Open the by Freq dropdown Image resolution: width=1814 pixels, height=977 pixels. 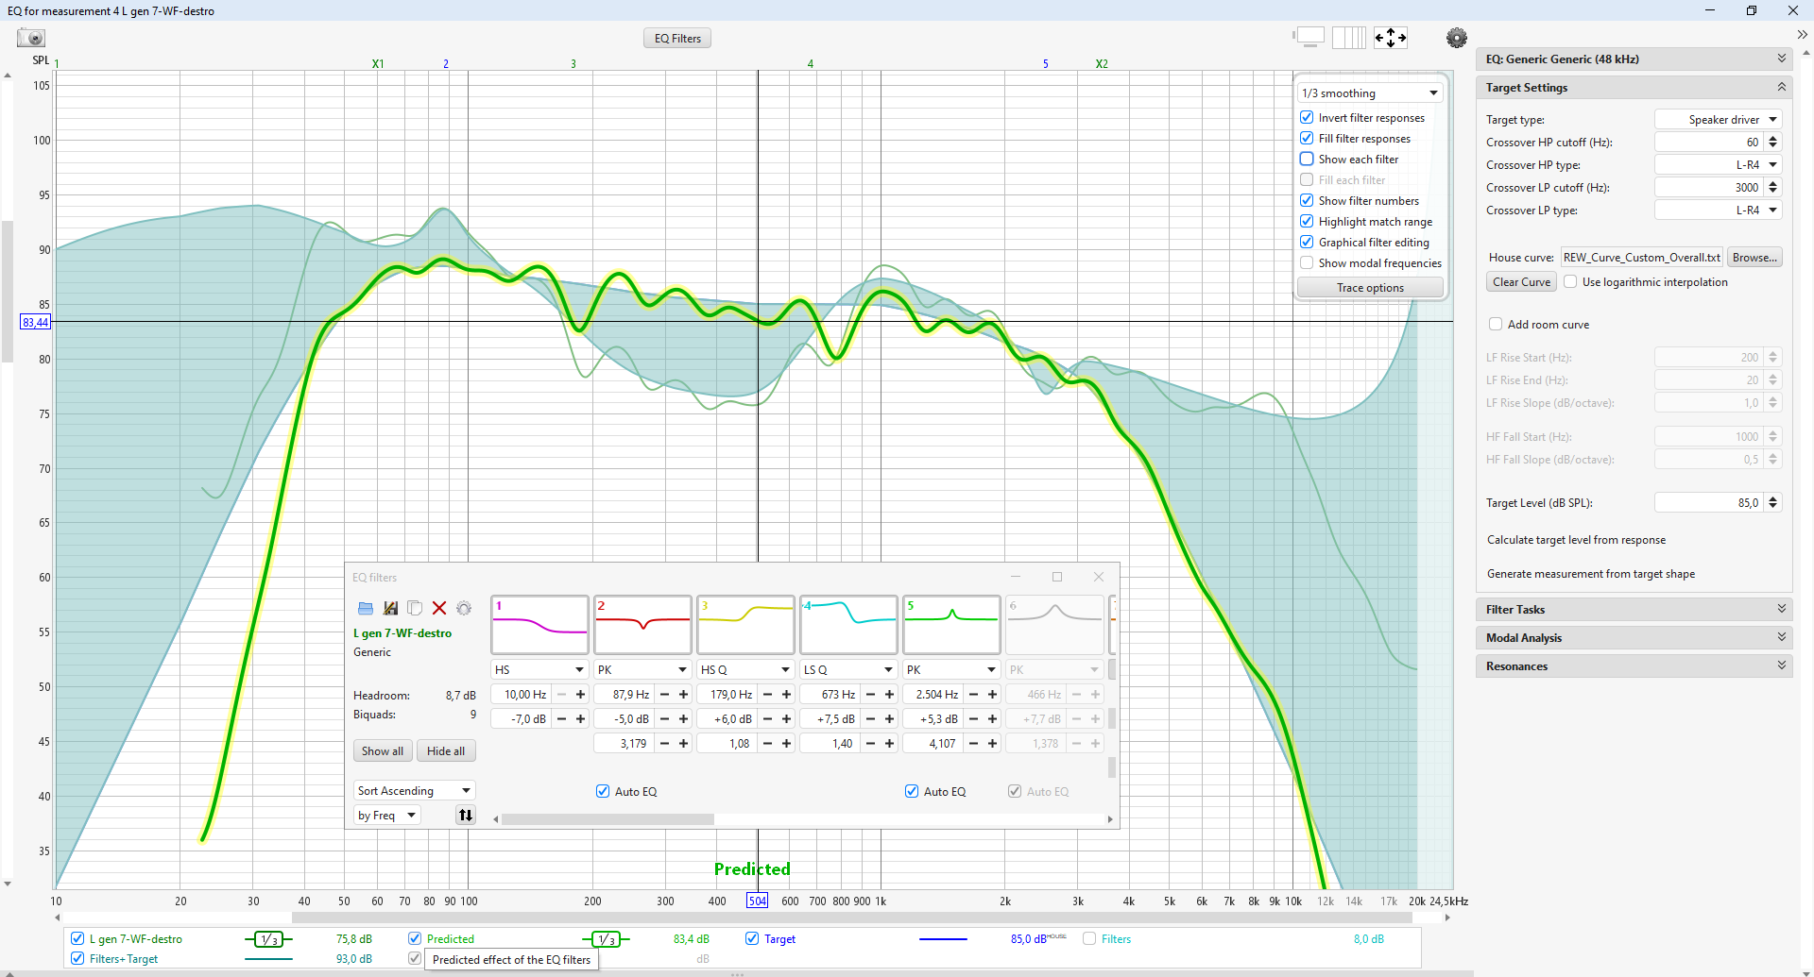(x=387, y=815)
